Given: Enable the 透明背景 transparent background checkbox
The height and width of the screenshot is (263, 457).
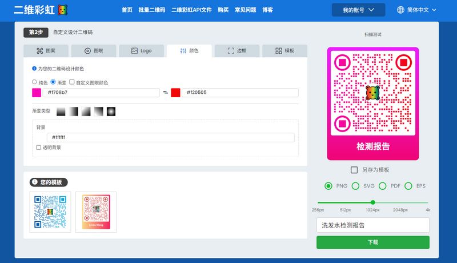Looking at the screenshot, I should pyautogui.click(x=38, y=148).
